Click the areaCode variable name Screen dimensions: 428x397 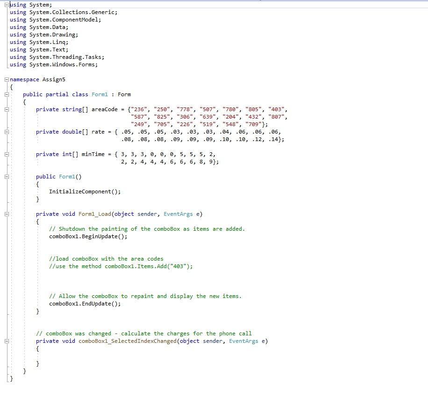105,109
